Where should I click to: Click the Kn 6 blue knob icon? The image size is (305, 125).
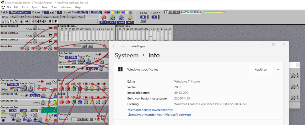(121, 18)
